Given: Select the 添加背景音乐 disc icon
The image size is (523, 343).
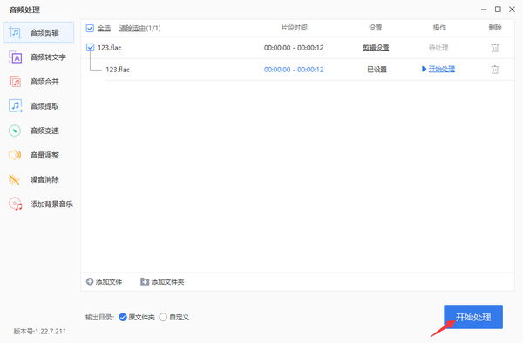Looking at the screenshot, I should [x=16, y=204].
